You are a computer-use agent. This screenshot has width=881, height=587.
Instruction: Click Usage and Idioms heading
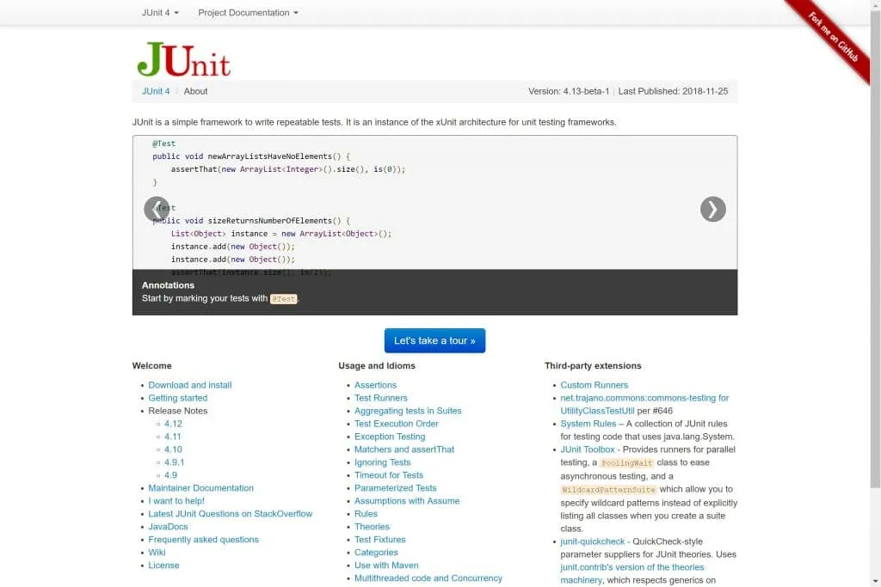click(x=377, y=366)
